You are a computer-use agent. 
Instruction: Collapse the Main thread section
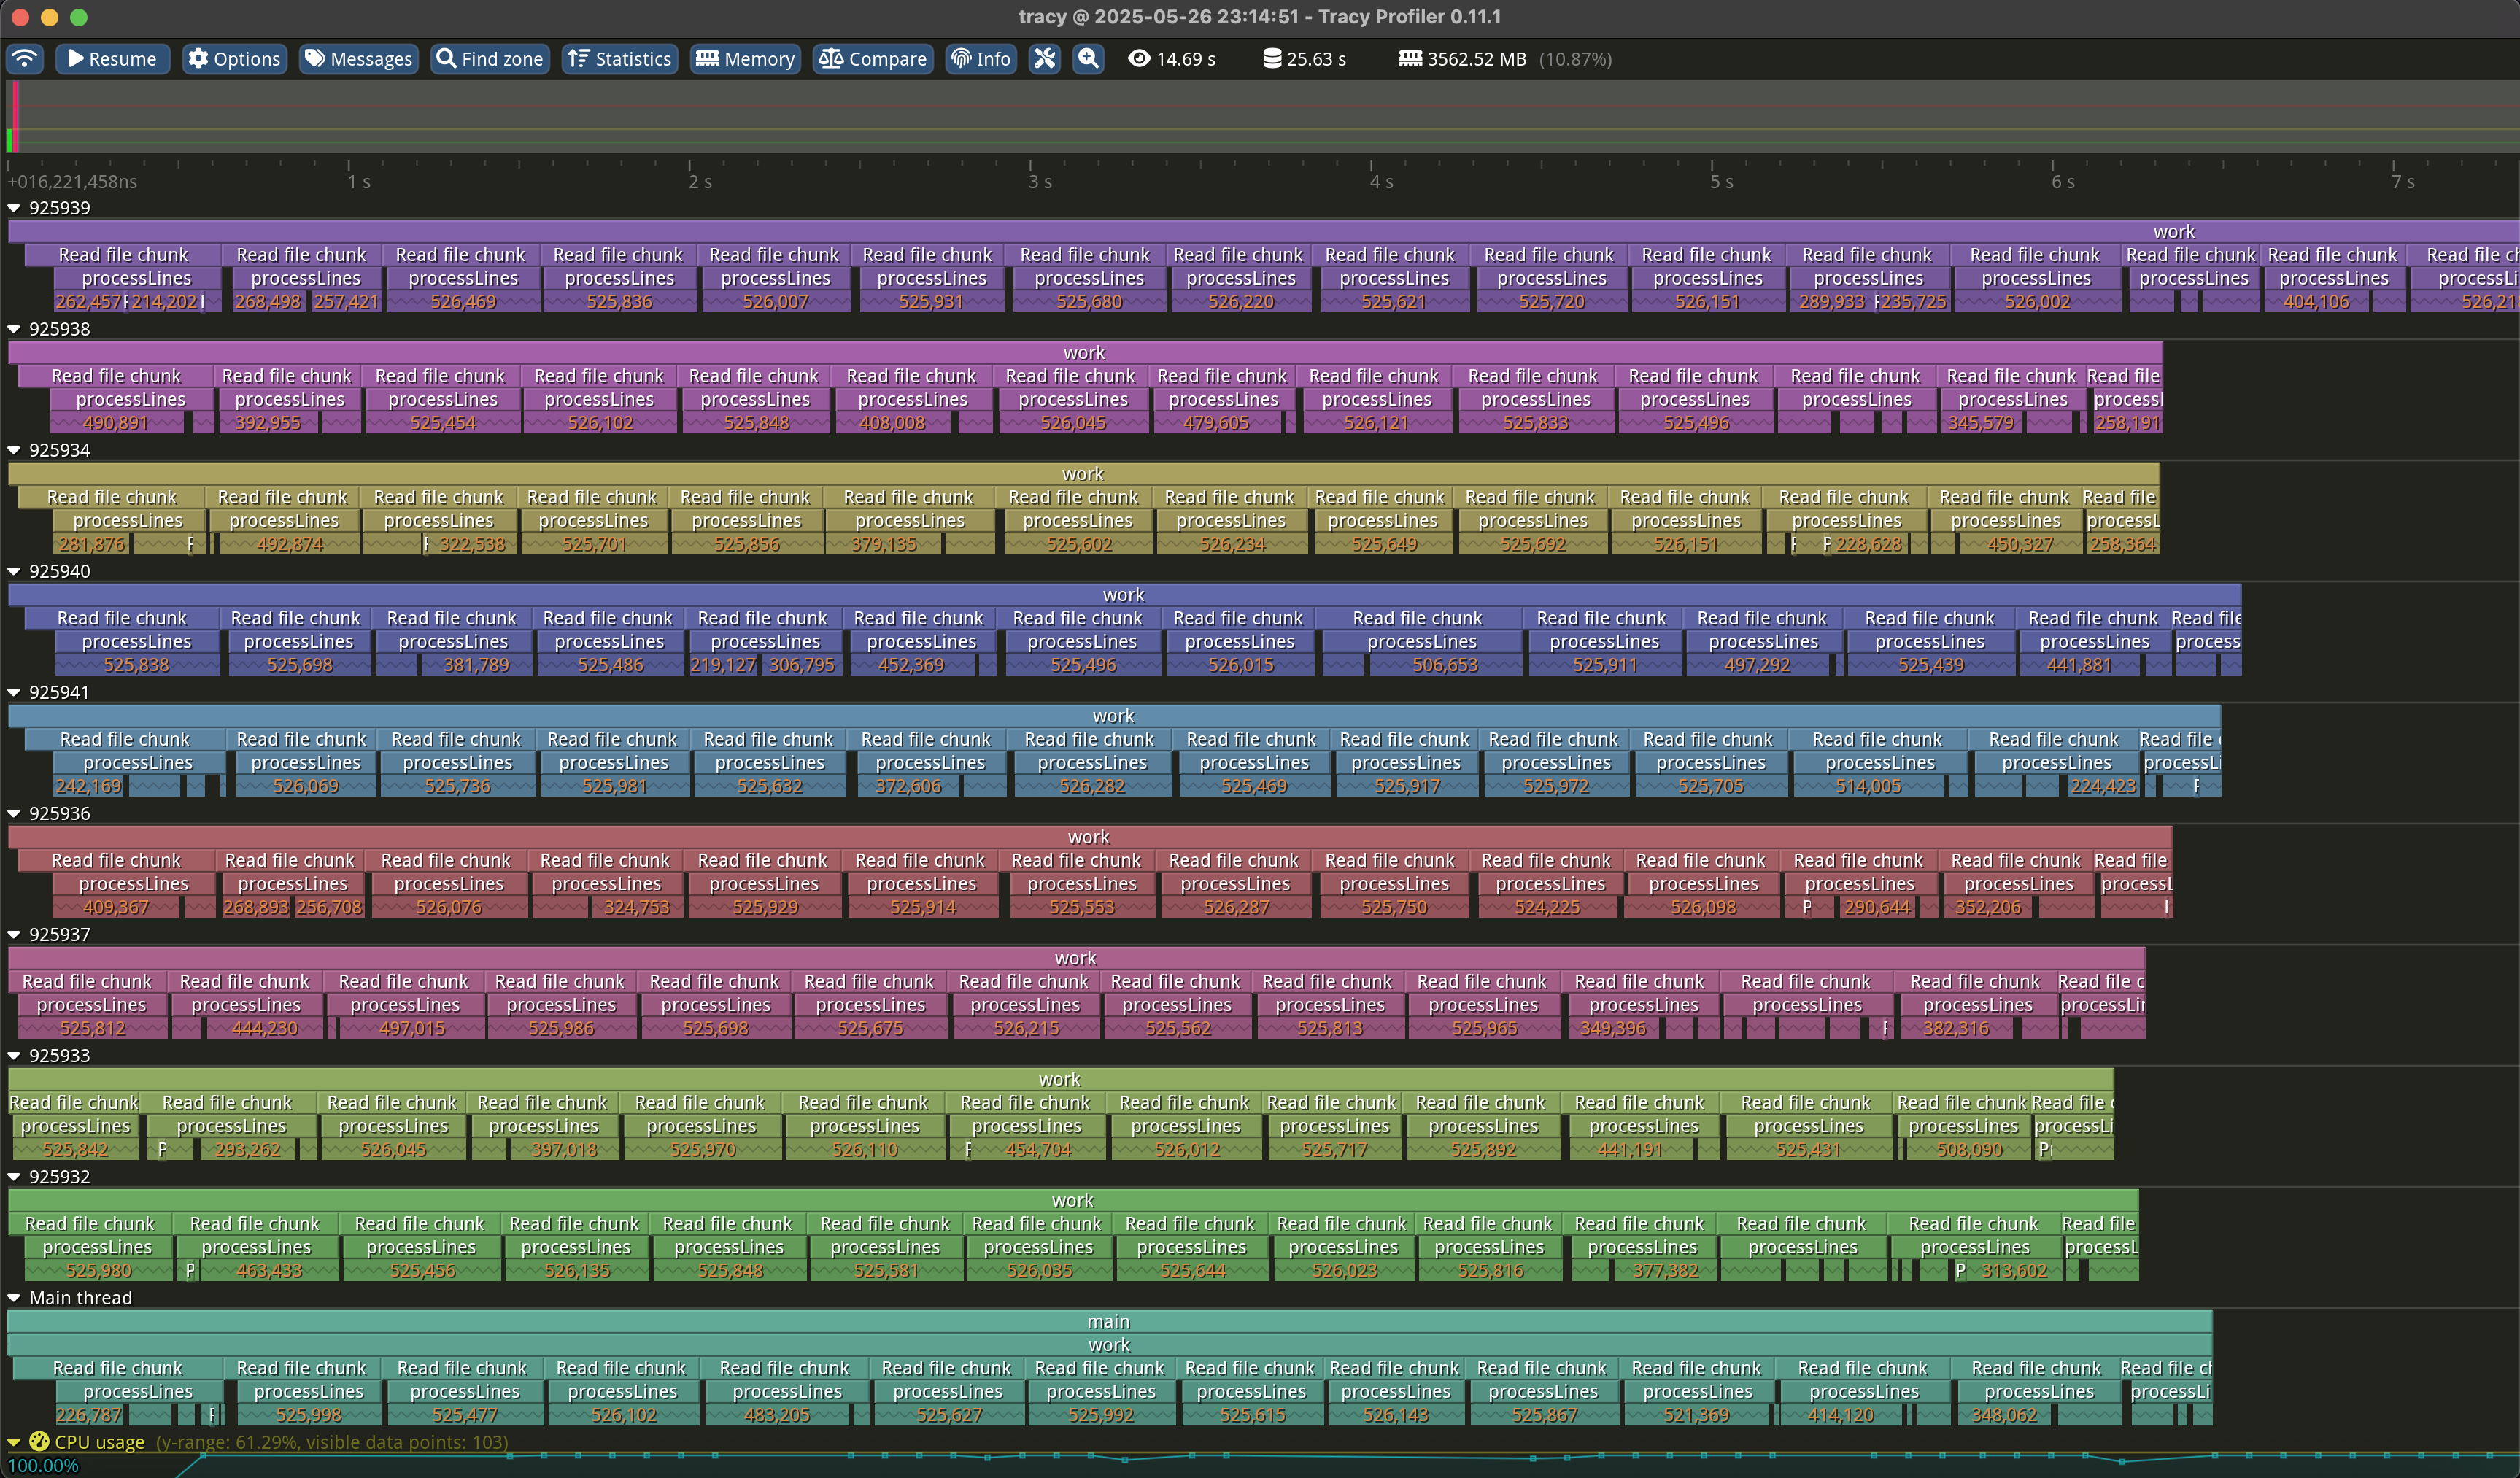click(14, 1298)
